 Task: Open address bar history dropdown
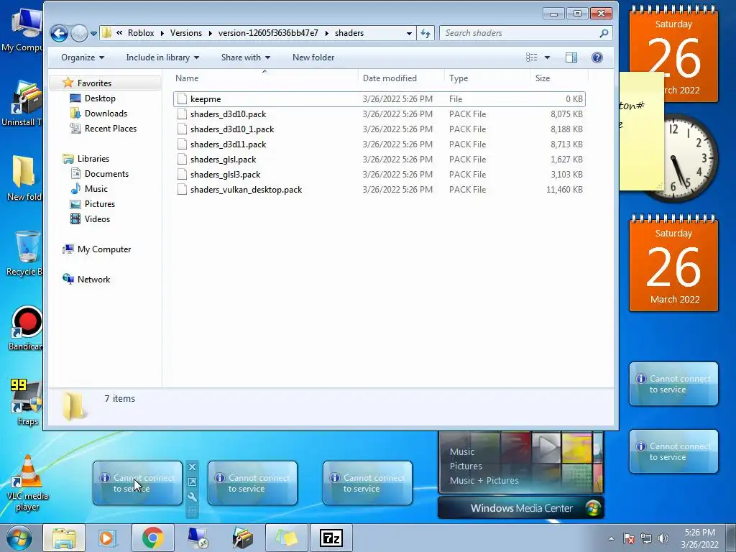[x=409, y=33]
